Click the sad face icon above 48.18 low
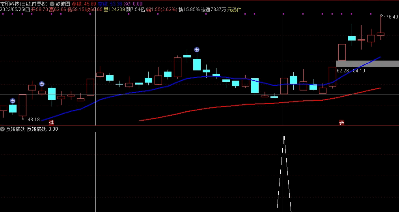 click(x=13, y=101)
